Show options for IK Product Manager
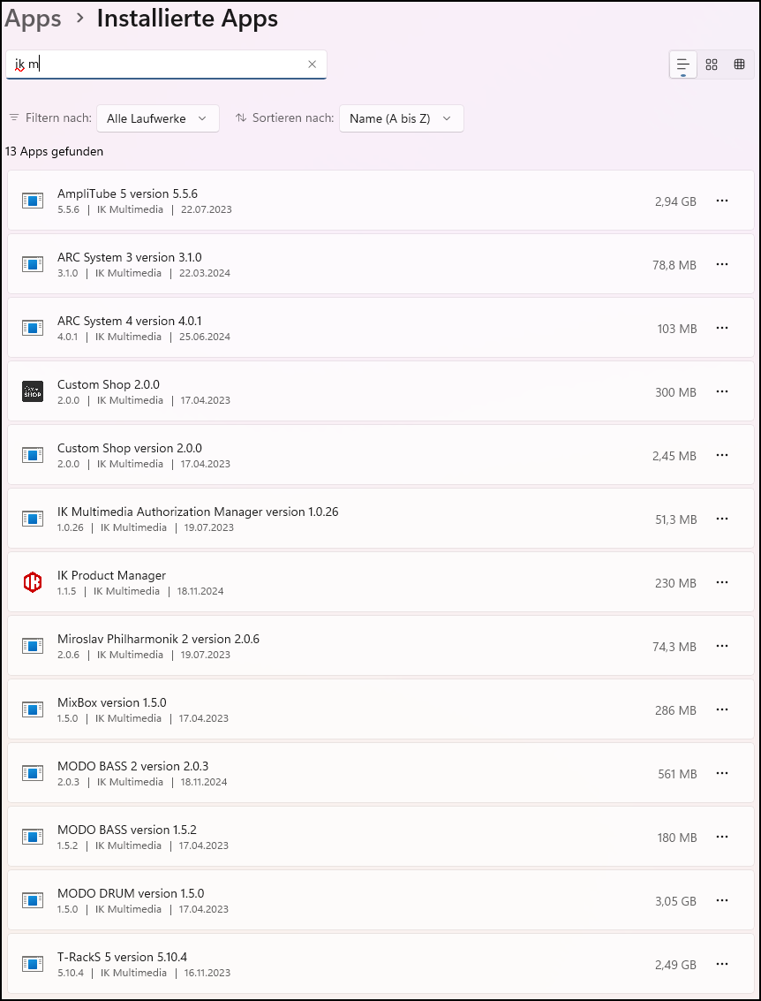Image resolution: width=761 pixels, height=1001 pixels. (x=722, y=582)
